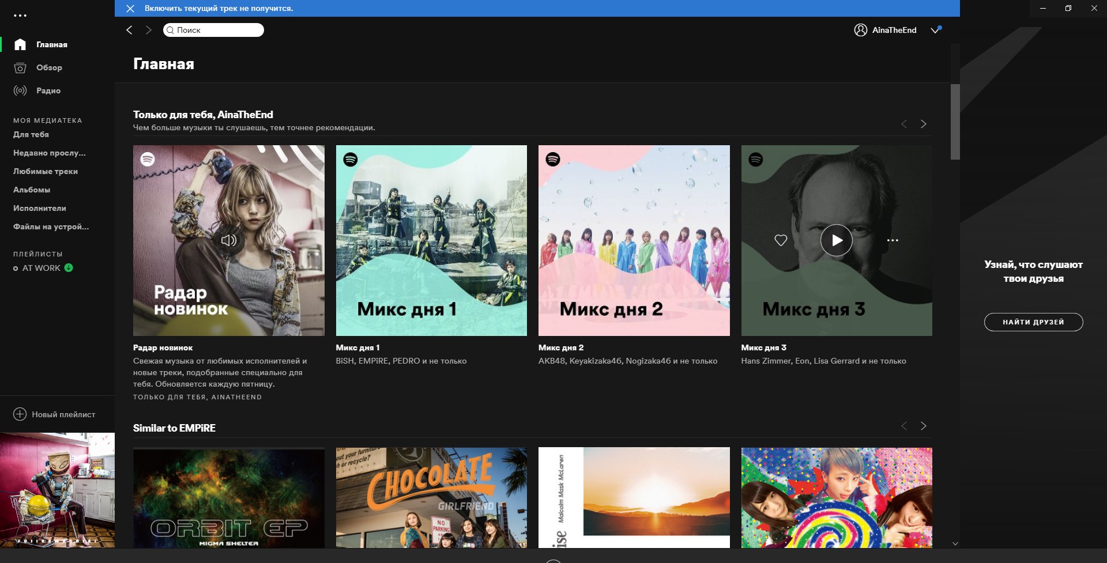Open the Радио section
The width and height of the screenshot is (1107, 563).
point(48,90)
